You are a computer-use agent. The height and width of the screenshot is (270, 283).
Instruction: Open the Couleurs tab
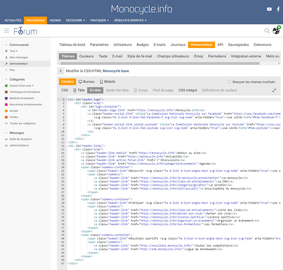[86, 56]
